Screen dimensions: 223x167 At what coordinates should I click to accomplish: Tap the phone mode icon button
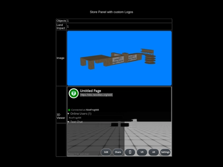(x=130, y=152)
